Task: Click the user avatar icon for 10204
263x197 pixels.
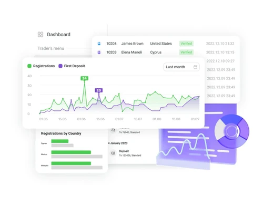Action: [99, 44]
